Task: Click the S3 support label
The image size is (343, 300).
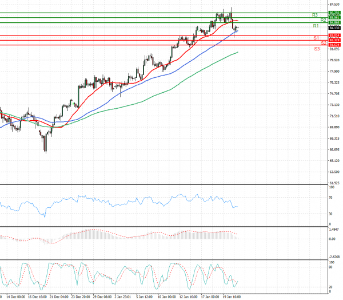Action: [x=317, y=49]
